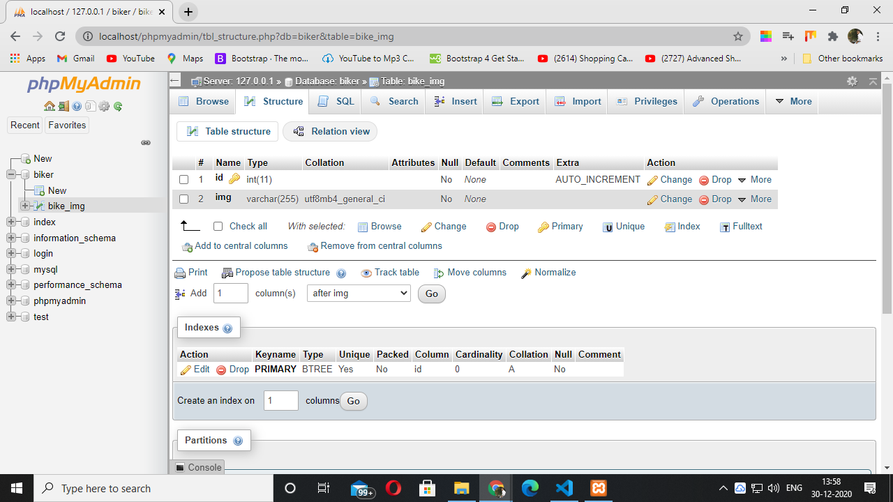
Task: Bookmark this page with the star icon
Action: pos(738,36)
